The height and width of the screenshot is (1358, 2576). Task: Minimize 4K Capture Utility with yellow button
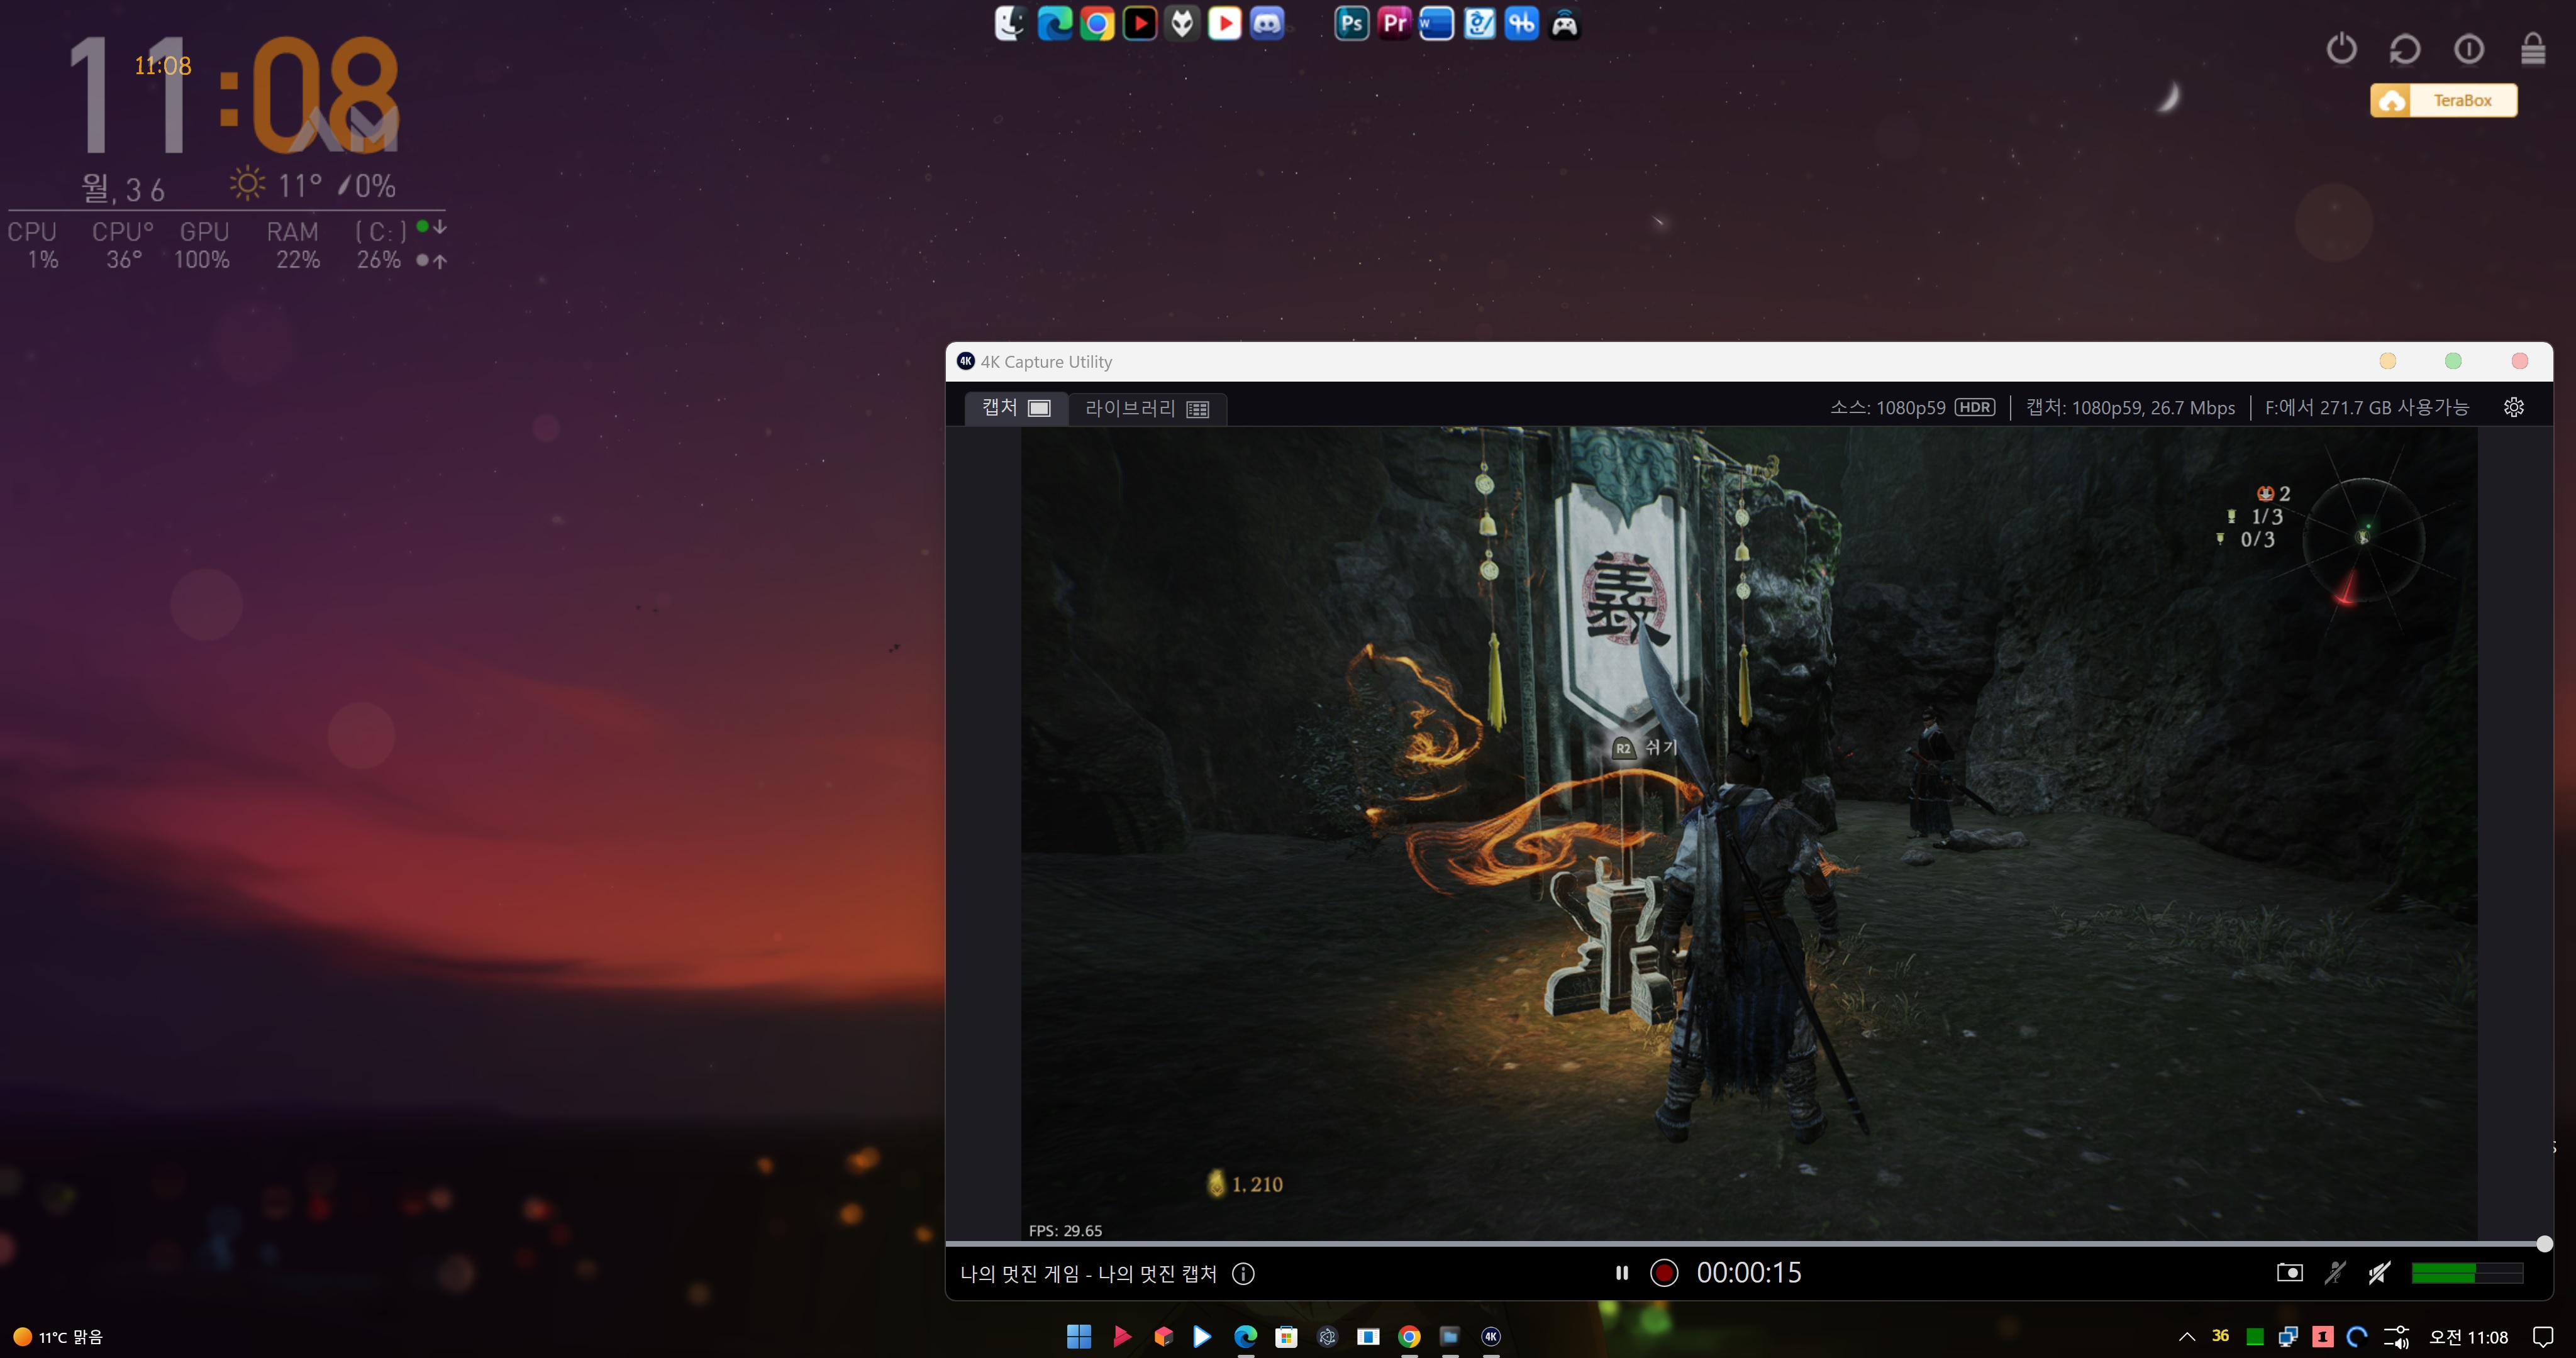coord(2387,361)
